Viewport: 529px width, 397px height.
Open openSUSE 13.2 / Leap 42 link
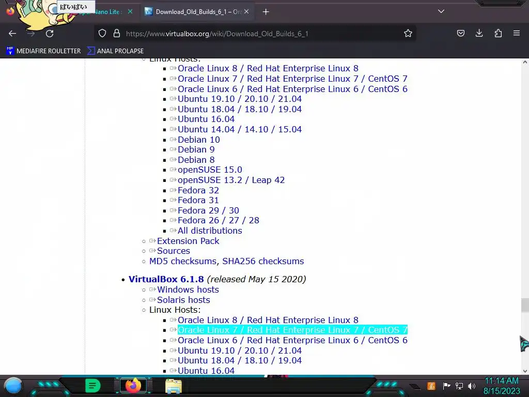(x=231, y=180)
